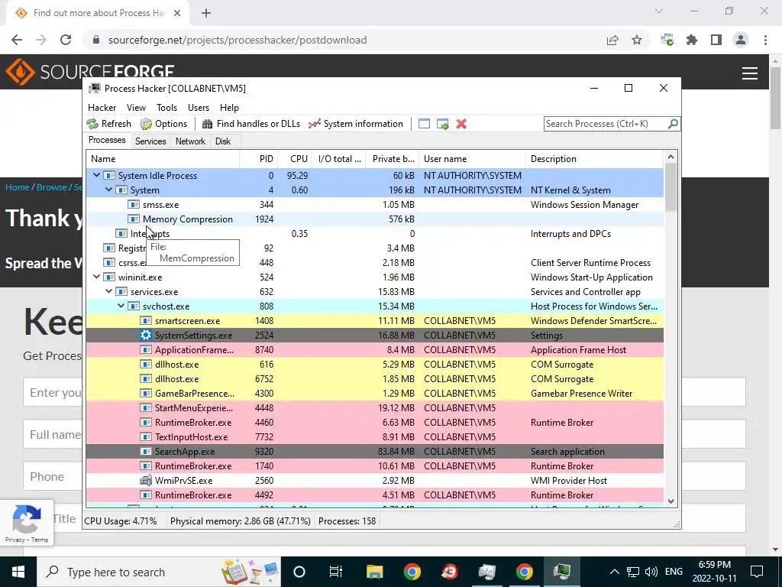Open the Tools menu
The height and width of the screenshot is (587, 782).
point(166,108)
